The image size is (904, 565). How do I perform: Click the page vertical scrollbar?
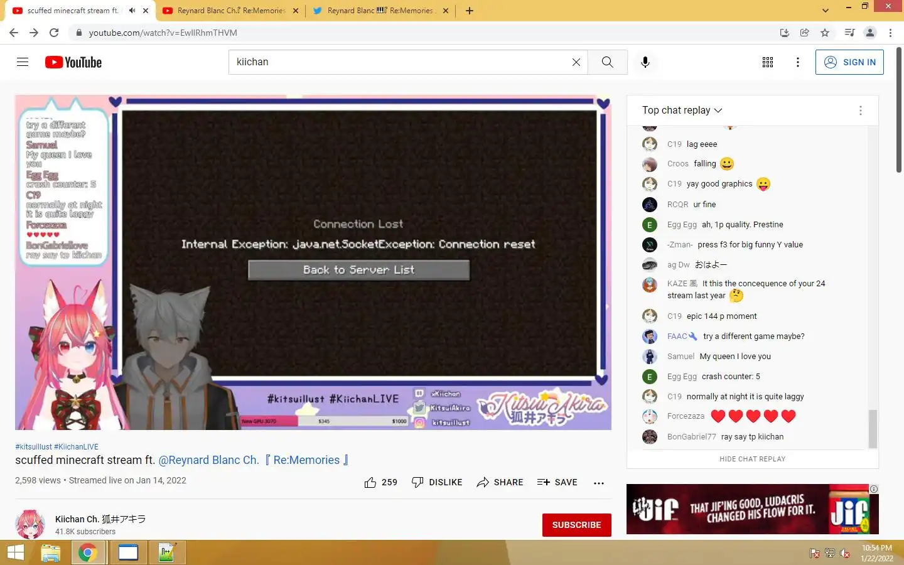point(899,110)
